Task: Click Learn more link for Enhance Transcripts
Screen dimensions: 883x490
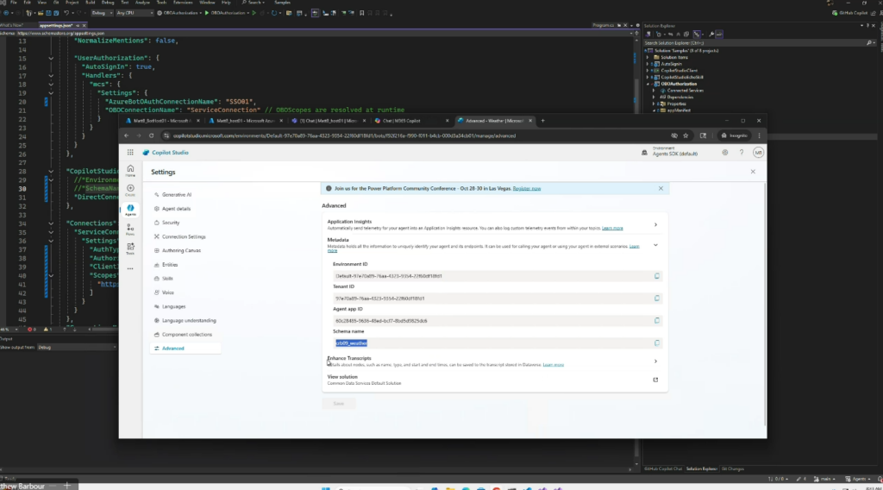Action: tap(553, 365)
